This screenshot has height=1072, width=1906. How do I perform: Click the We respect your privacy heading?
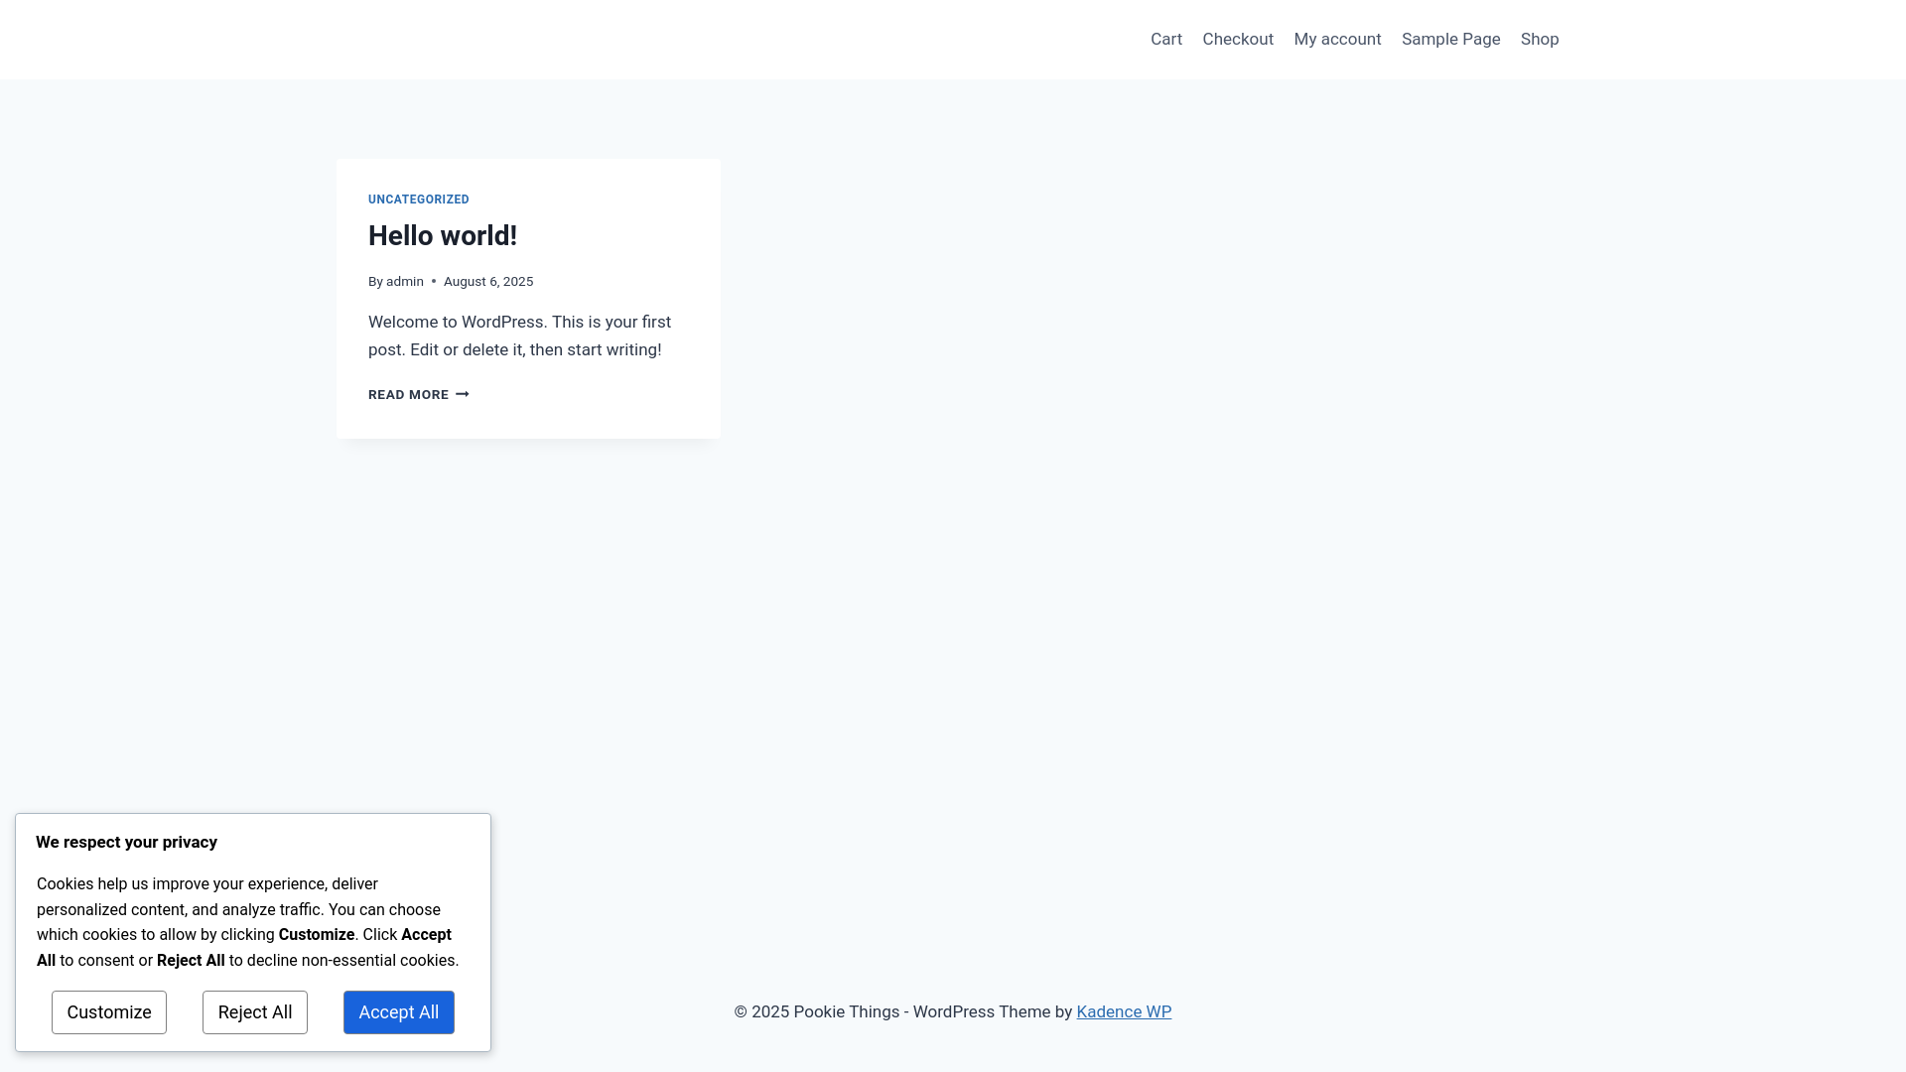(x=127, y=842)
